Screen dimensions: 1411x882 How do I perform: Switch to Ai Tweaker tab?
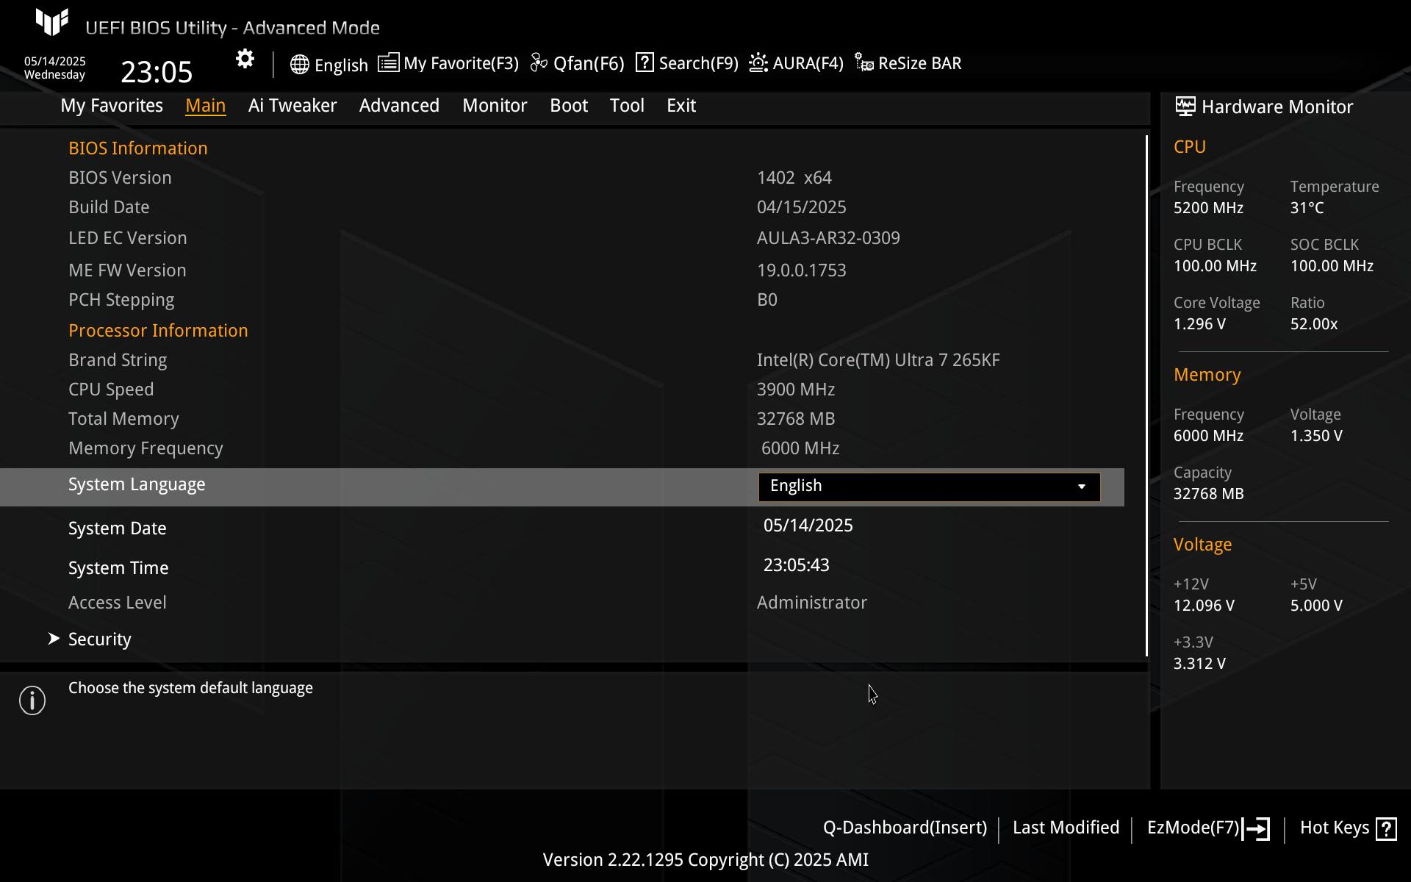[292, 106]
